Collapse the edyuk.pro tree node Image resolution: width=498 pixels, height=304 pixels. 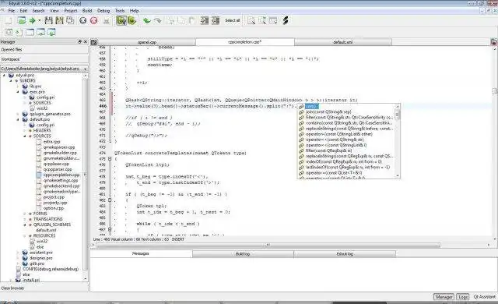pos(4,76)
